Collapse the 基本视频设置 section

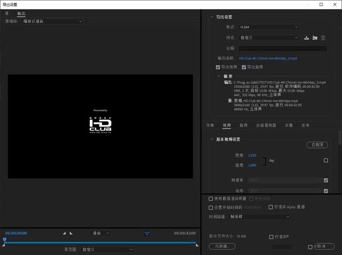tap(212, 139)
